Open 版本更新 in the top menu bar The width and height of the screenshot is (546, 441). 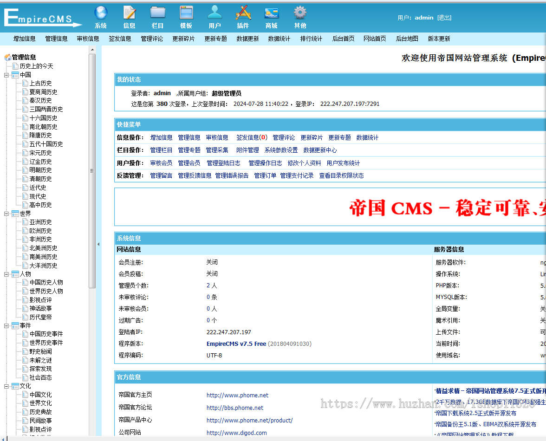439,39
